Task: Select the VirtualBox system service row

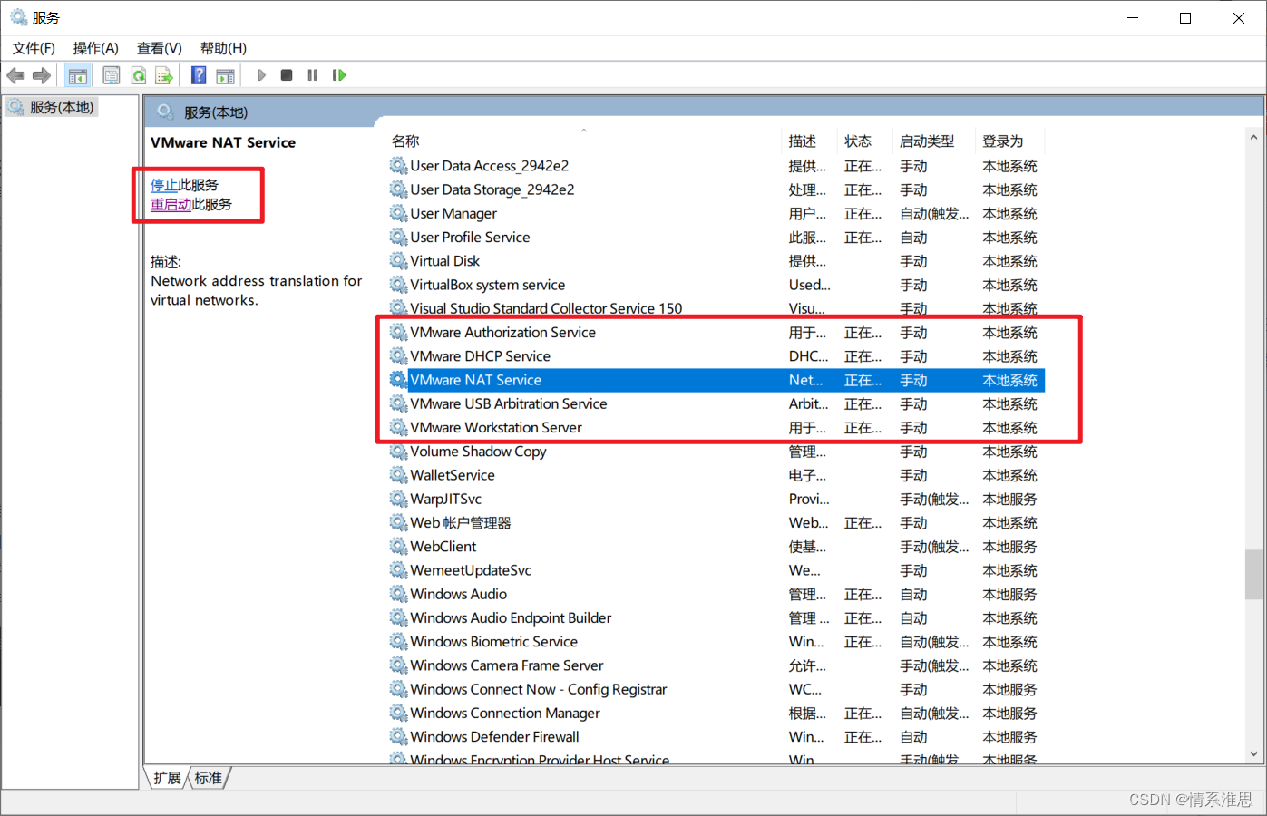Action: pos(716,285)
